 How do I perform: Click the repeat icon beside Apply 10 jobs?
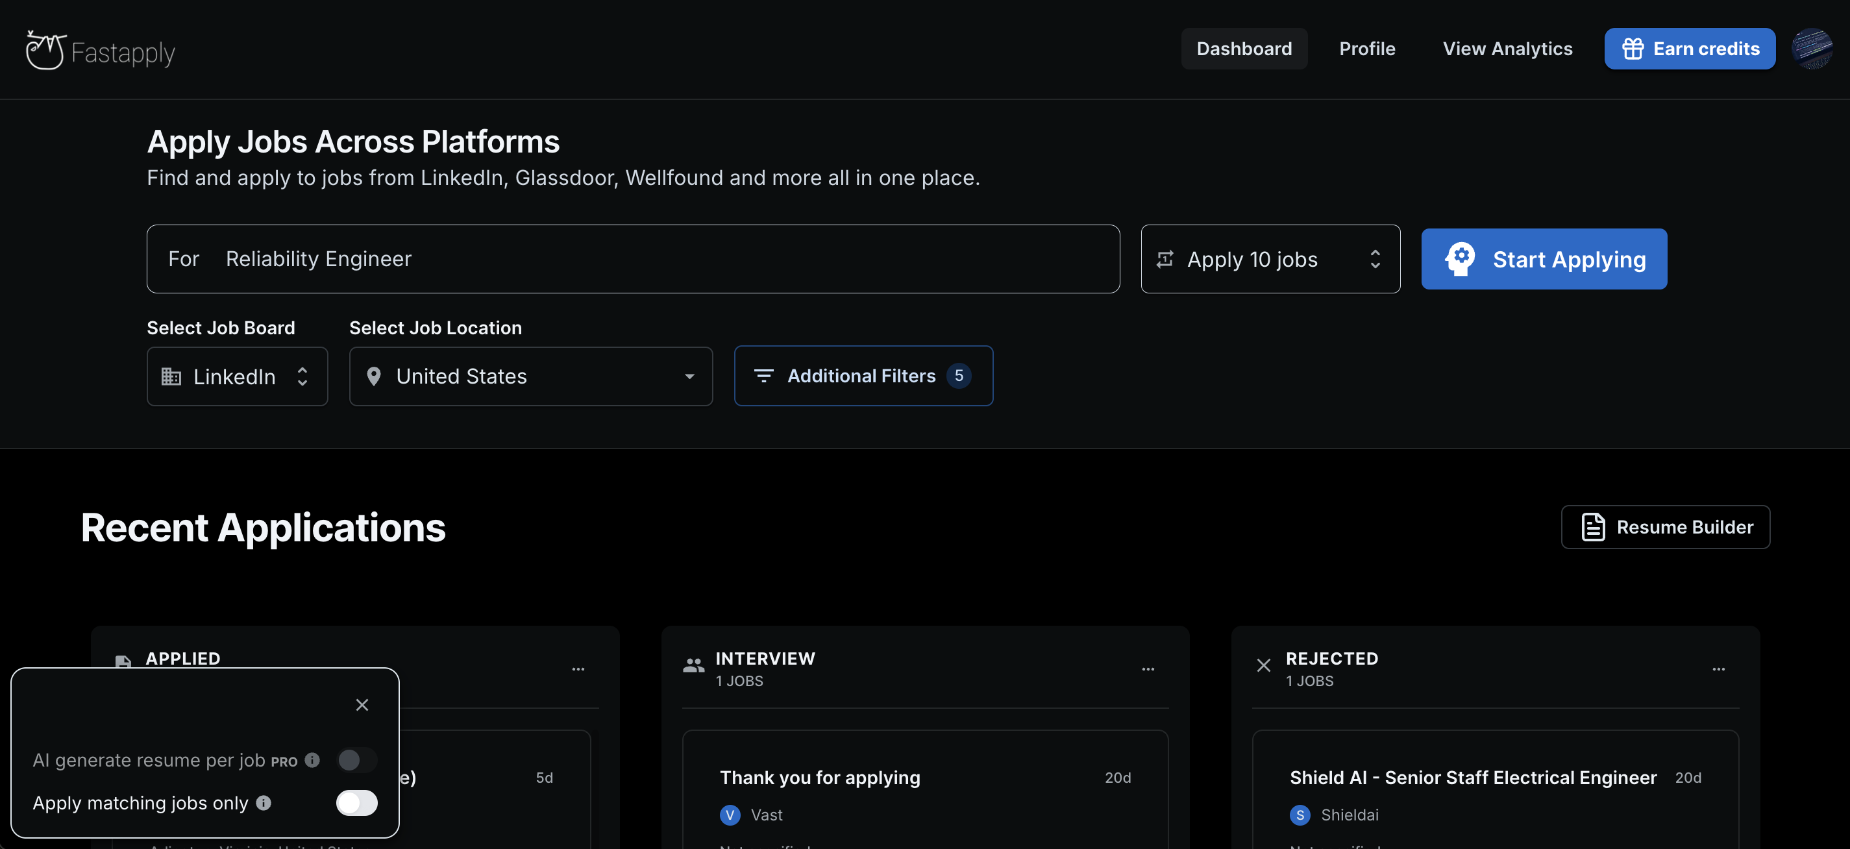1165,258
